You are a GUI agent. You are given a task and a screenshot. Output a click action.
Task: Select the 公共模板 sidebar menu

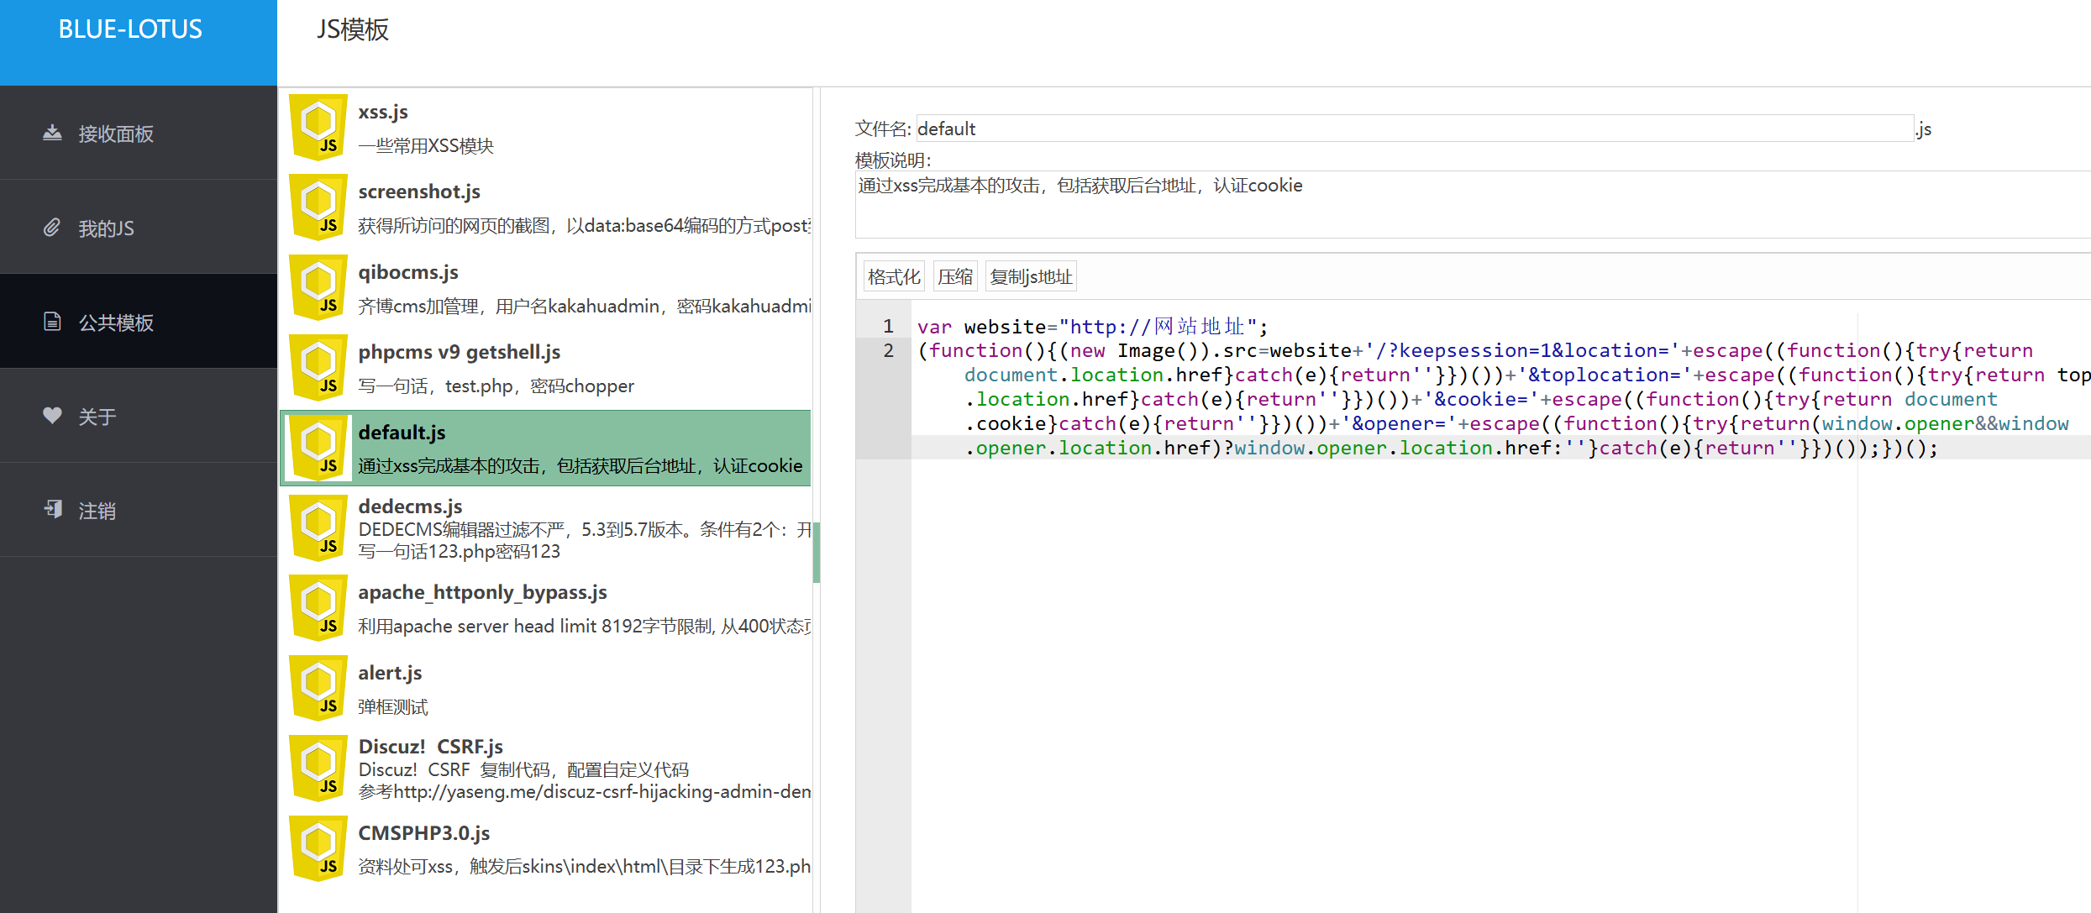pos(139,322)
